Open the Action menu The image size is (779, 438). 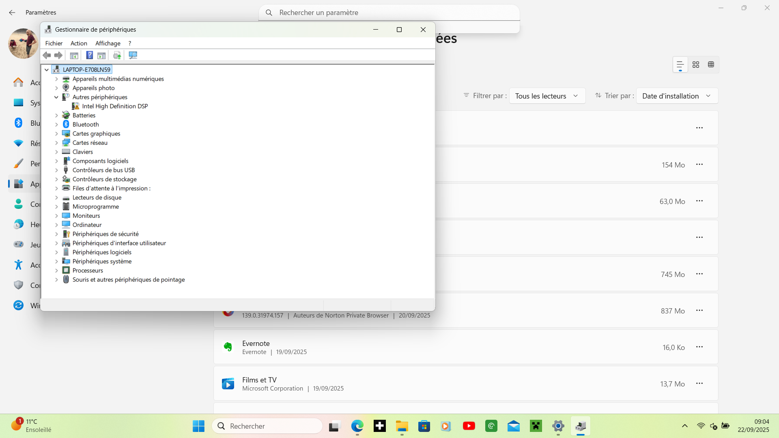point(79,43)
